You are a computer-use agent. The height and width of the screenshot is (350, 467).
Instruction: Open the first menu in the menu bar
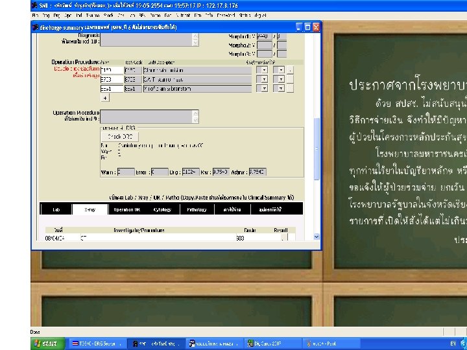click(x=35, y=15)
